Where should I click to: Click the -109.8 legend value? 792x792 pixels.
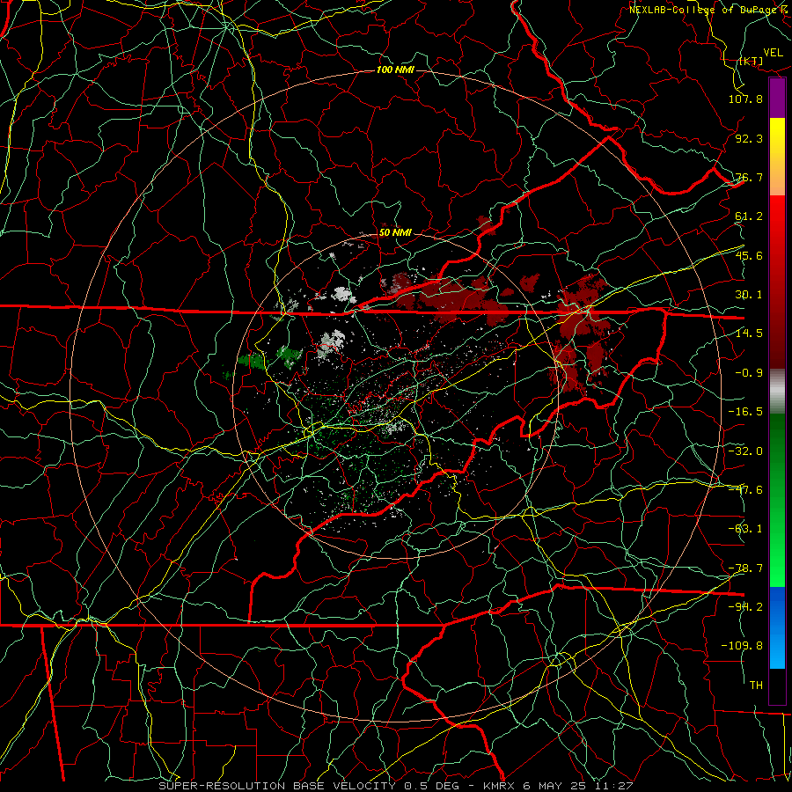tap(742, 646)
